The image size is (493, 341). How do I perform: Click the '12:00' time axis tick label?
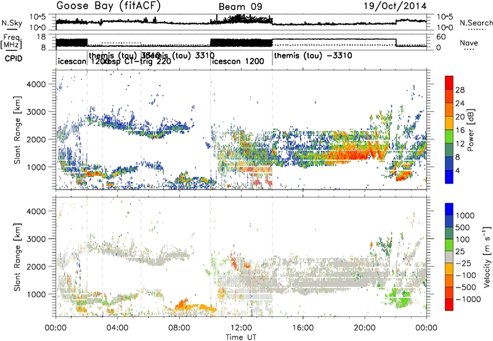(x=241, y=328)
